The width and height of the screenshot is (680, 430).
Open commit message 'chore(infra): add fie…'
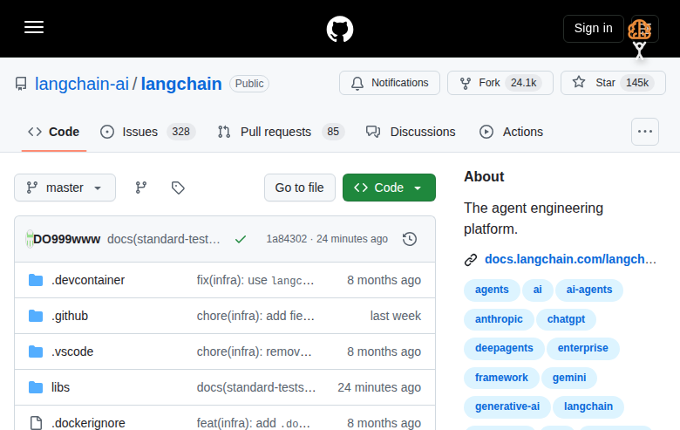[255, 316]
